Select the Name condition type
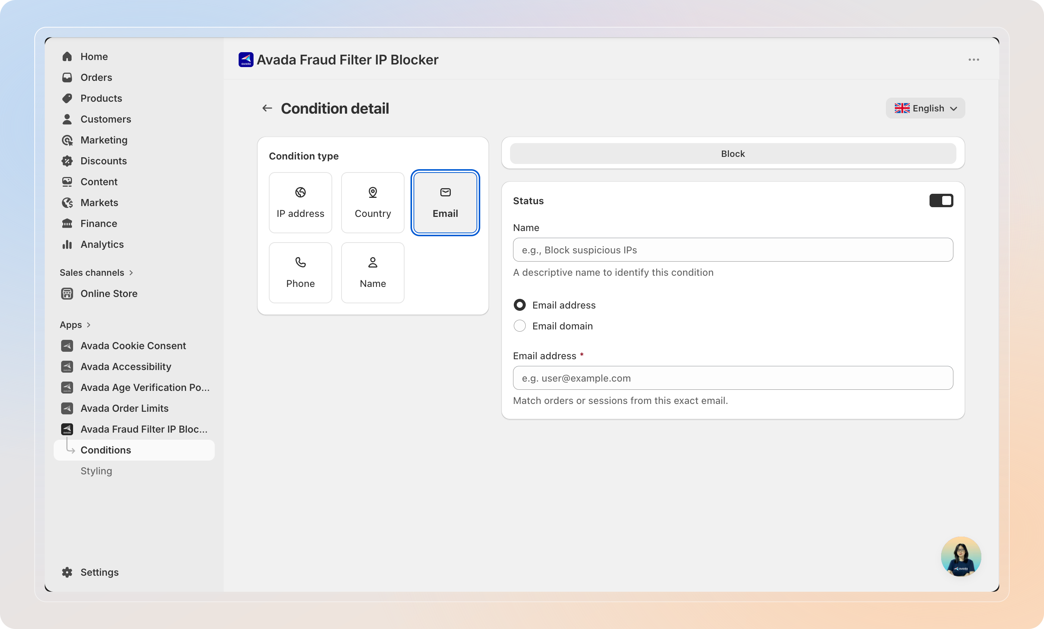The height and width of the screenshot is (629, 1044). (x=373, y=273)
